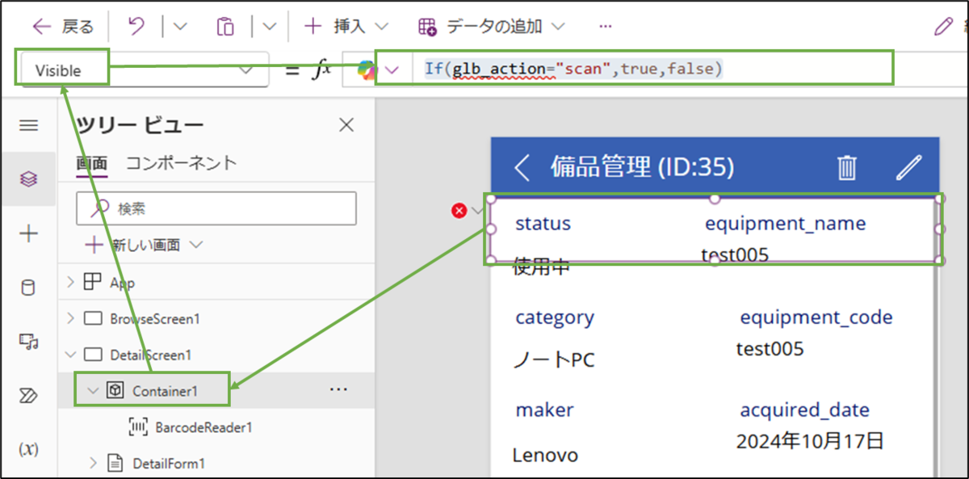
Task: Open the 挿入 insert menu
Action: coord(346,27)
